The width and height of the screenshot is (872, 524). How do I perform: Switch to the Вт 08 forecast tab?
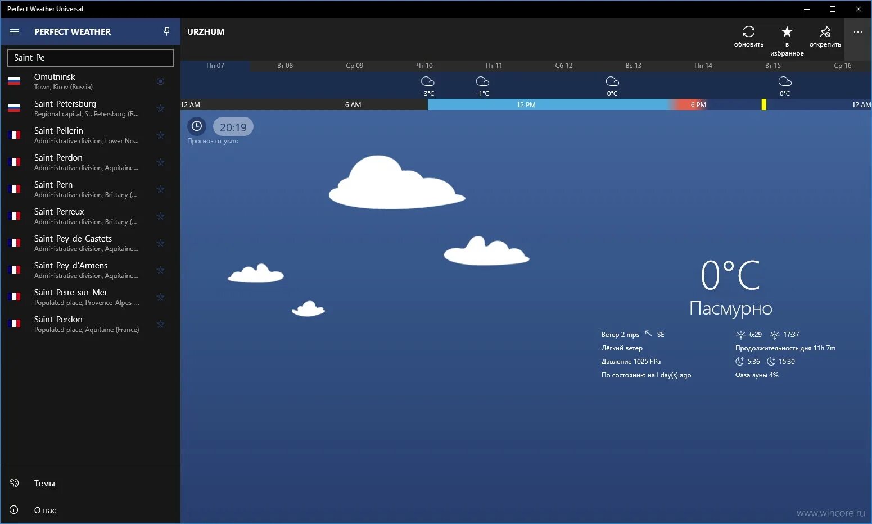tap(284, 65)
